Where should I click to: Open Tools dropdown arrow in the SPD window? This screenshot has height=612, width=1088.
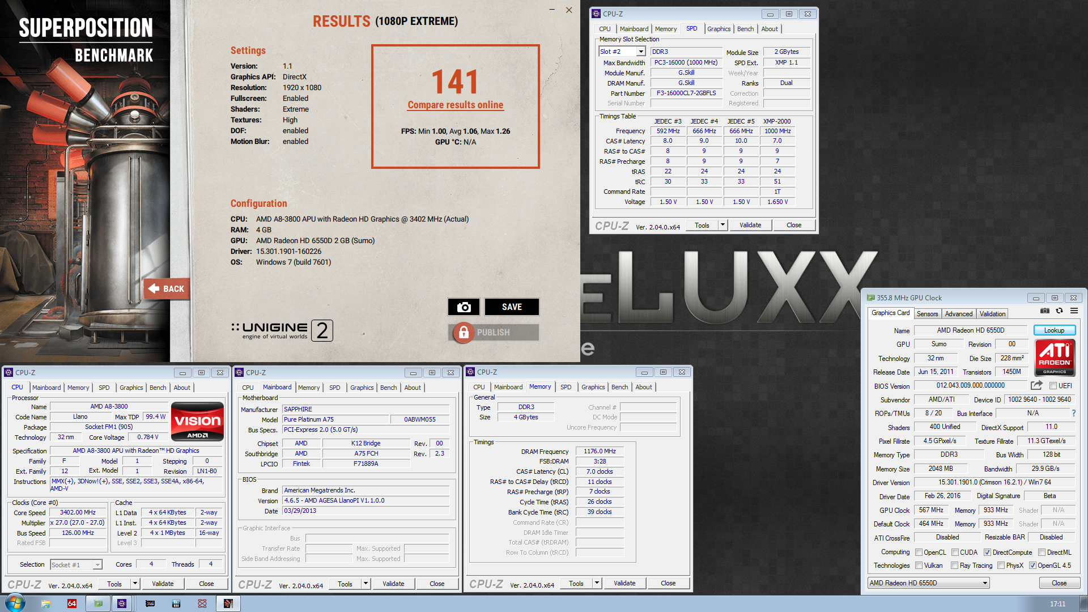click(x=722, y=225)
